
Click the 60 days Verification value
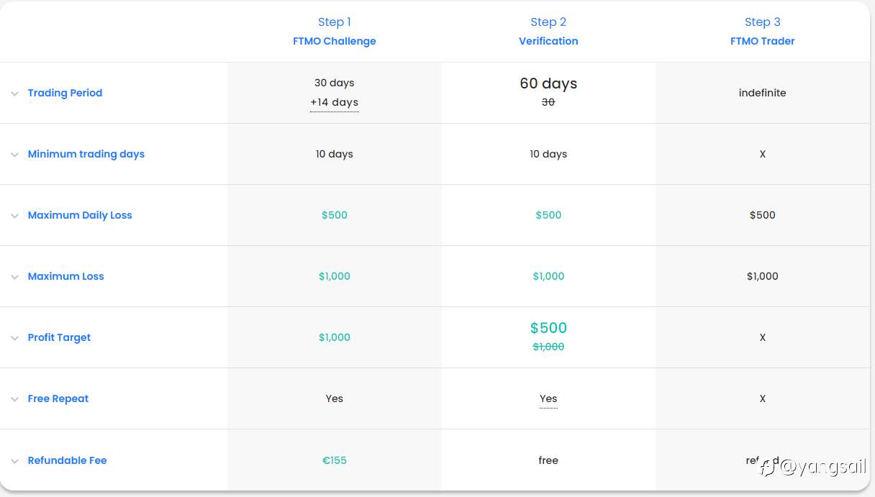(548, 83)
